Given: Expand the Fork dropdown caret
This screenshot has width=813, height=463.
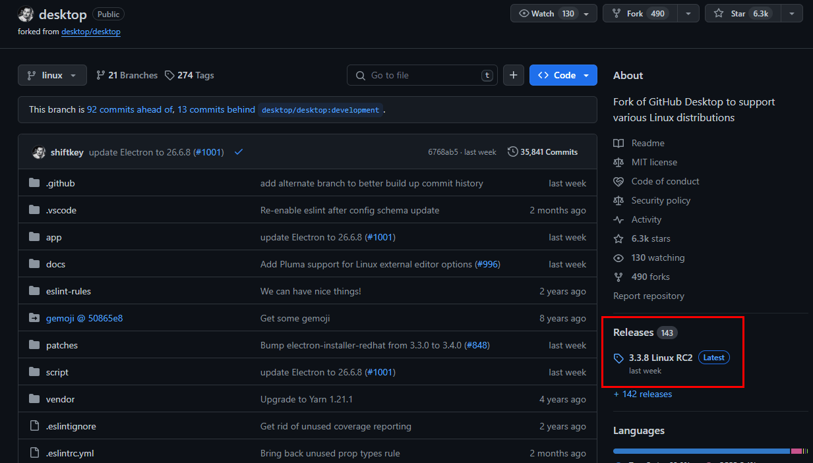Looking at the screenshot, I should tap(688, 13).
